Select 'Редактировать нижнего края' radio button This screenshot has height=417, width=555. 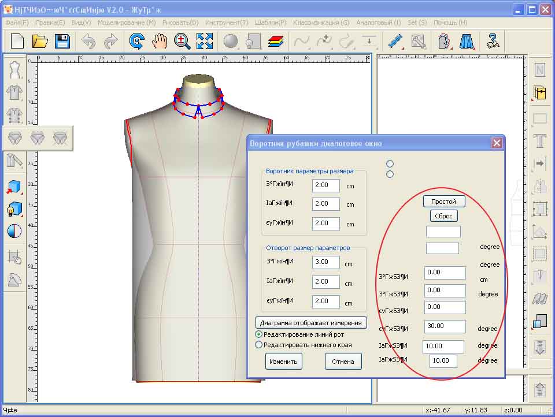[x=259, y=345]
